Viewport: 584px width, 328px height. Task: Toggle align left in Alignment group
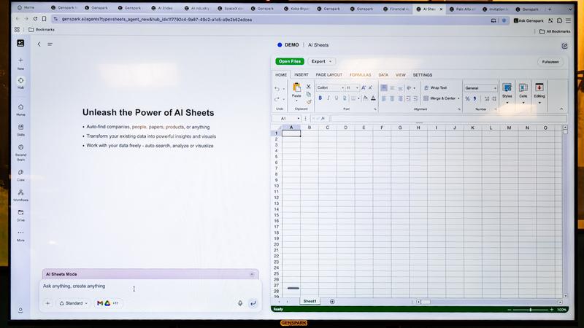click(384, 98)
